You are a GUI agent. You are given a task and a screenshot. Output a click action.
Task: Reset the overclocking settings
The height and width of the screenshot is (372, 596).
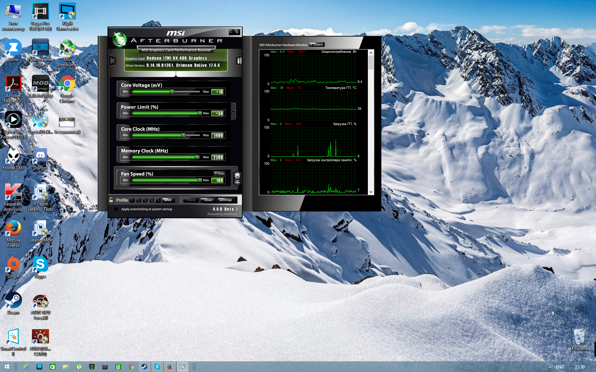(208, 200)
